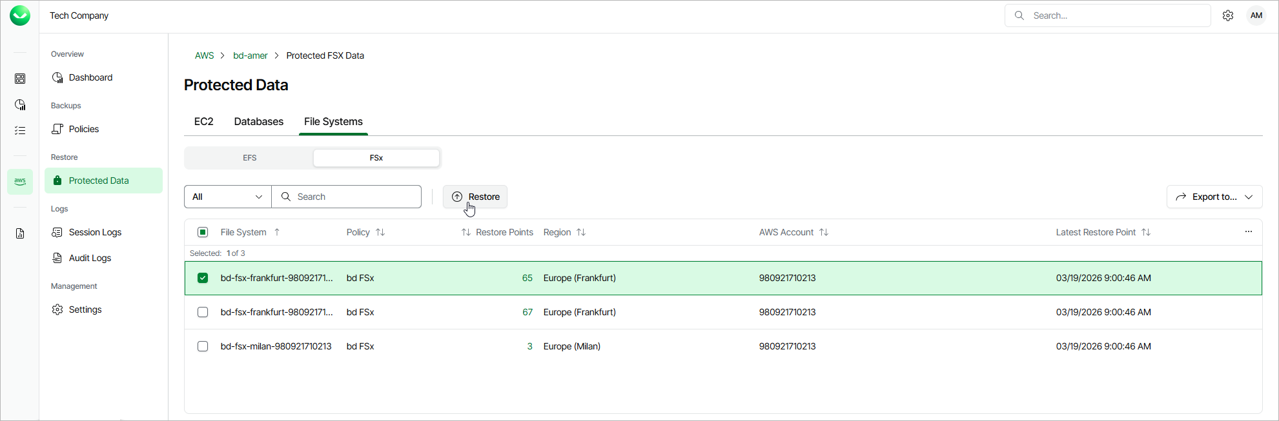
Task: Sort by Latest Restore Point arrows
Action: point(1146,232)
